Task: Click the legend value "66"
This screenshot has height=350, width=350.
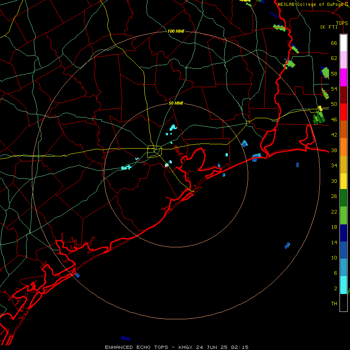Action: (x=334, y=43)
